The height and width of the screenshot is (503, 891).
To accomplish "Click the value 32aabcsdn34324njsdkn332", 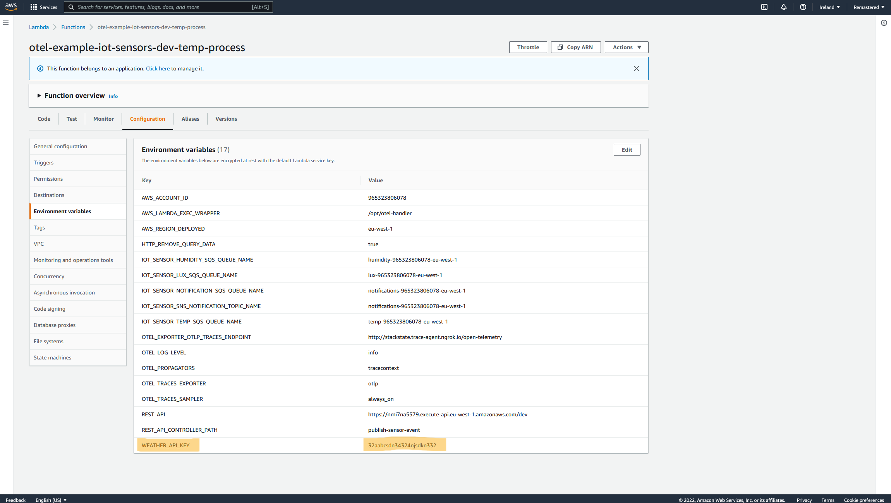I will click(402, 445).
